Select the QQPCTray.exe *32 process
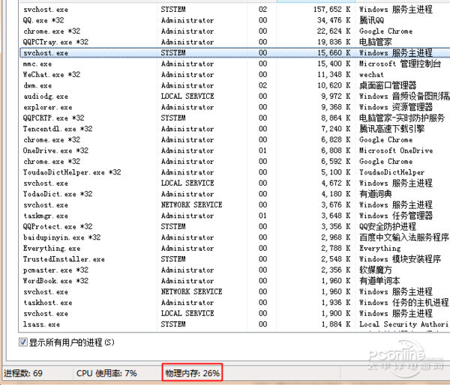This screenshot has width=450, height=385. [235, 42]
